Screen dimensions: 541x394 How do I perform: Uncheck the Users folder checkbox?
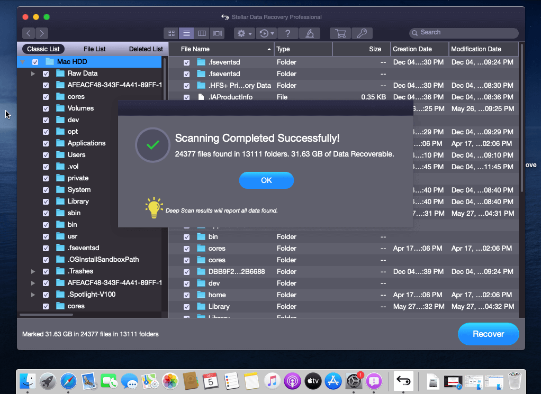[46, 155]
